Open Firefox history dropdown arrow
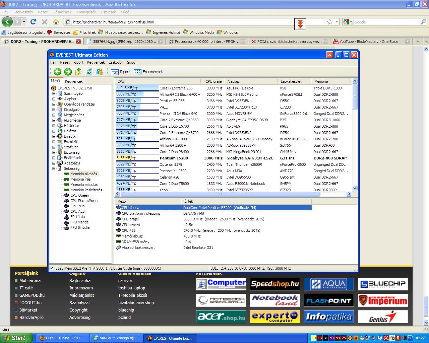The image size is (429, 343). pos(24,22)
